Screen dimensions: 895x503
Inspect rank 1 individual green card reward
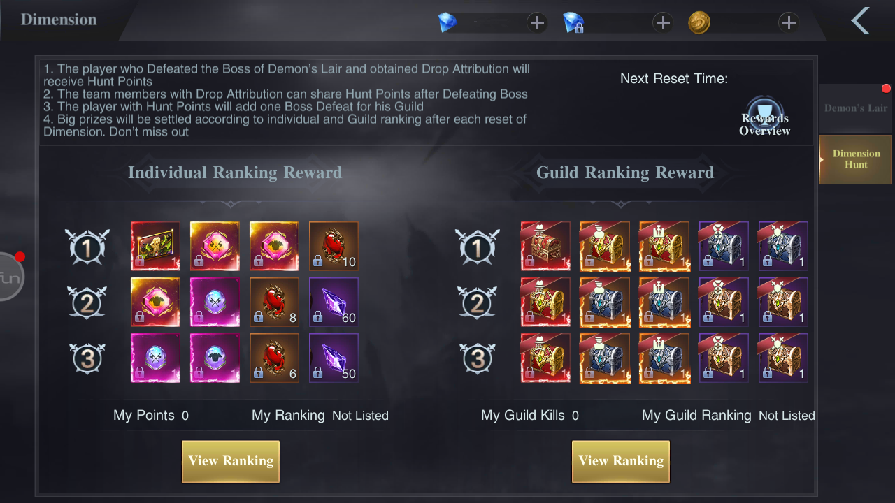pos(155,246)
